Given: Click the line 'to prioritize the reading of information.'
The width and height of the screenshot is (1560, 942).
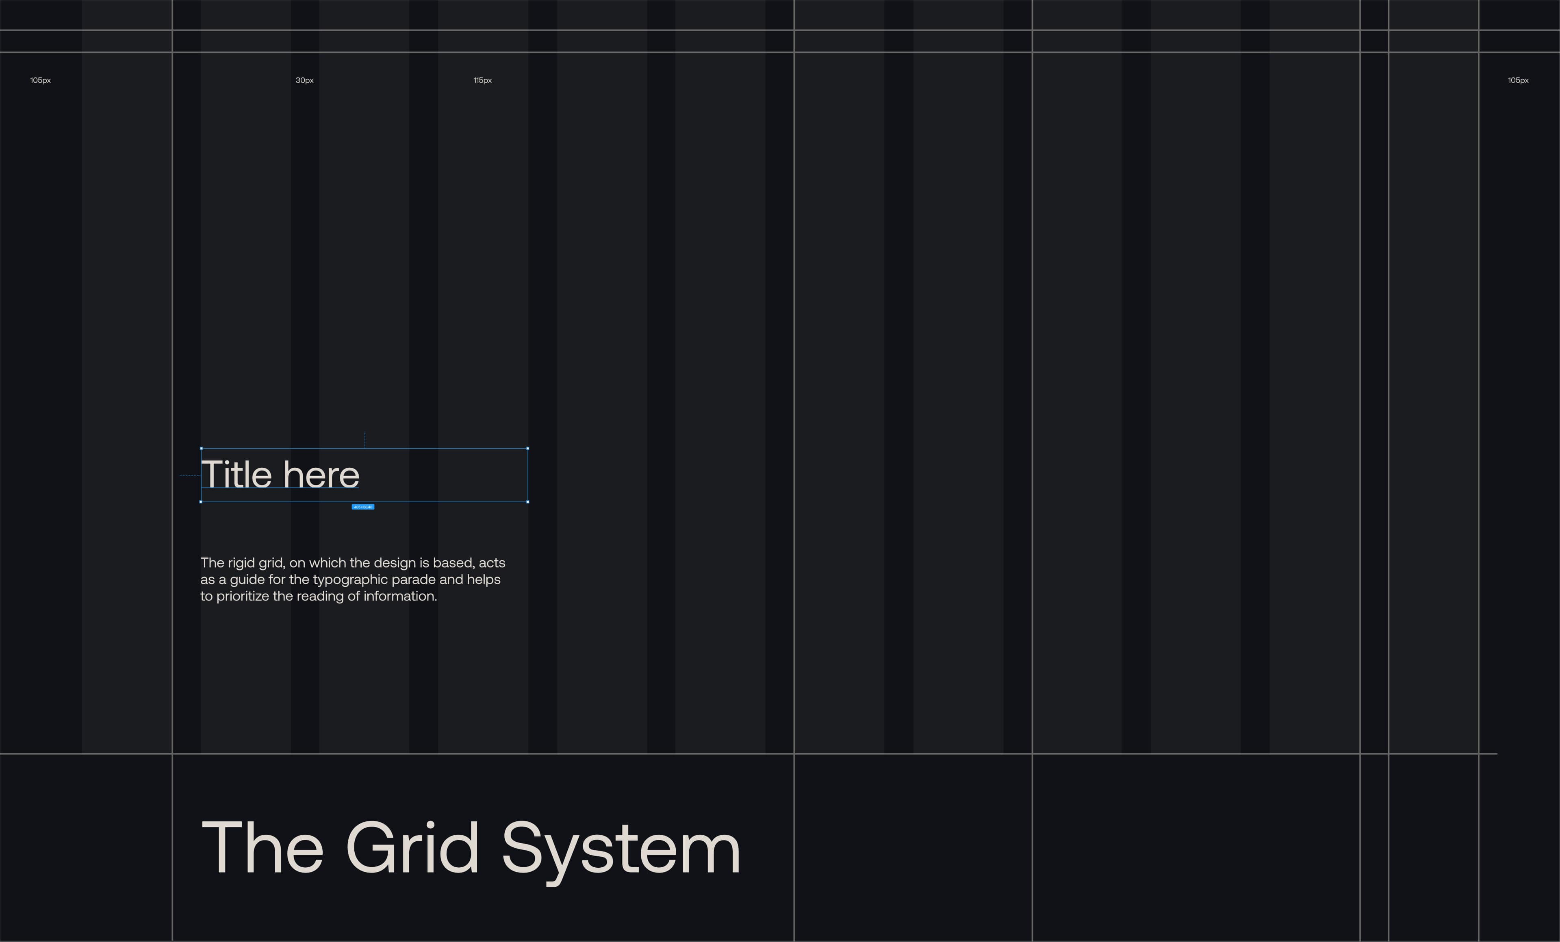Looking at the screenshot, I should coord(319,596).
